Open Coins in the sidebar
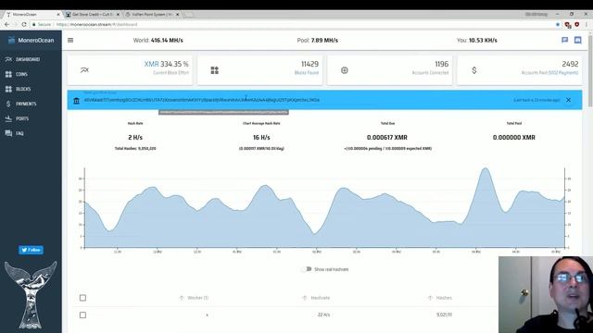Image resolution: width=593 pixels, height=333 pixels. click(x=21, y=74)
